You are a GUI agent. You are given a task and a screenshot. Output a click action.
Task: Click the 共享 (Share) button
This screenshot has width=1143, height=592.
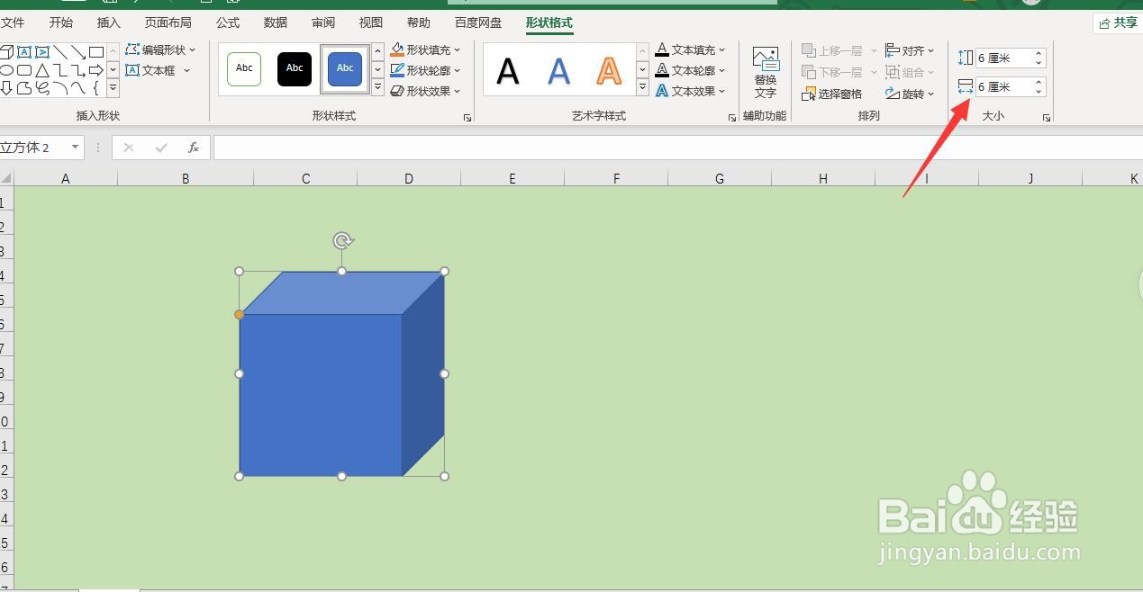click(1118, 22)
